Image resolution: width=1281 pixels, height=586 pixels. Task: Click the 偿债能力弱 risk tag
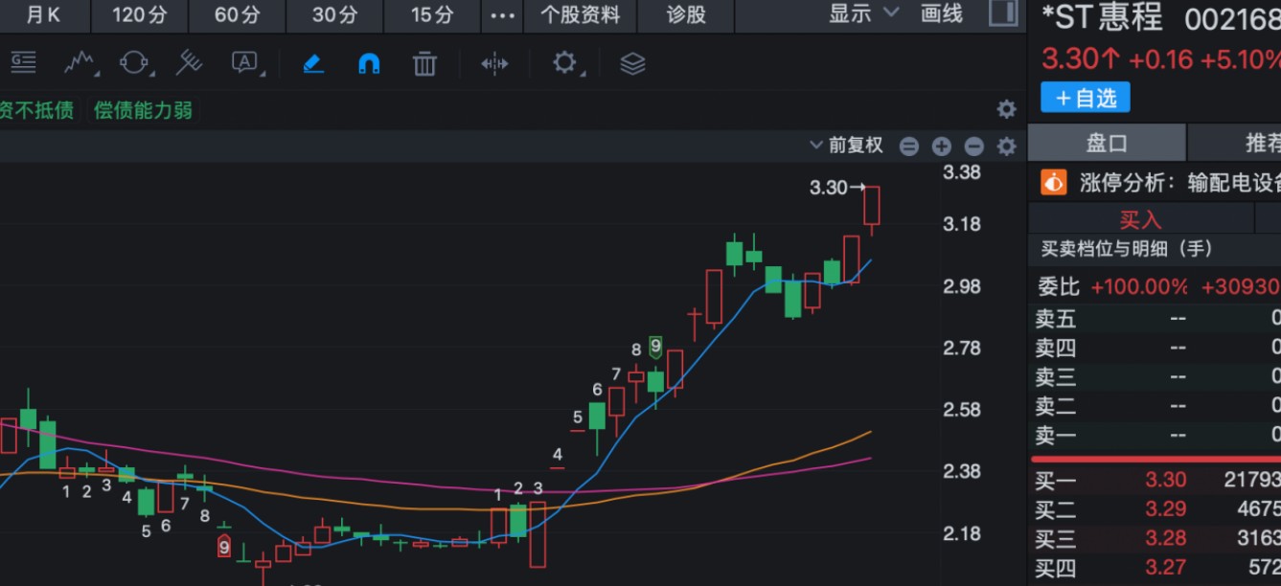click(143, 110)
